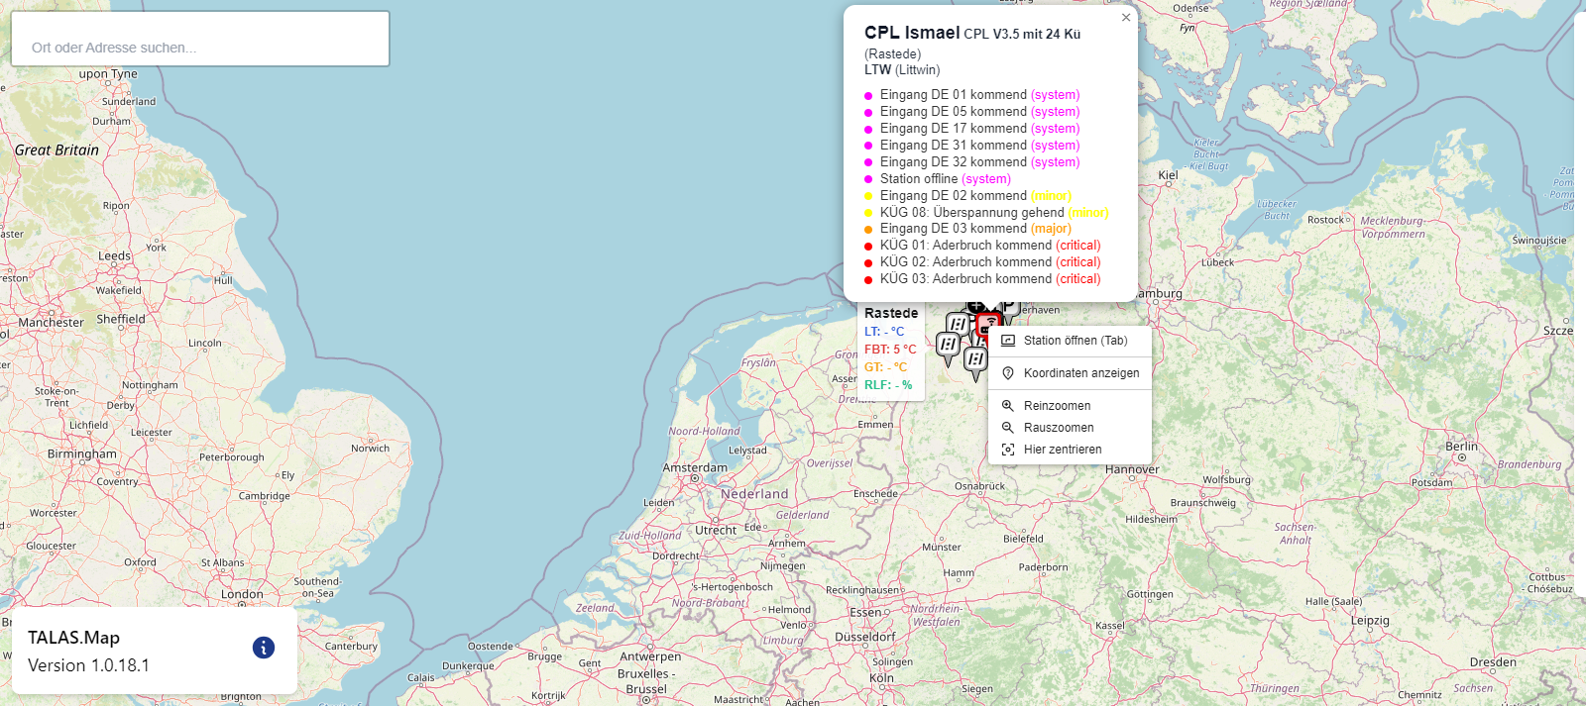Select 'KÜG 08: Überspannung gehend' minor entry
This screenshot has height=706, width=1586.
coord(993,213)
